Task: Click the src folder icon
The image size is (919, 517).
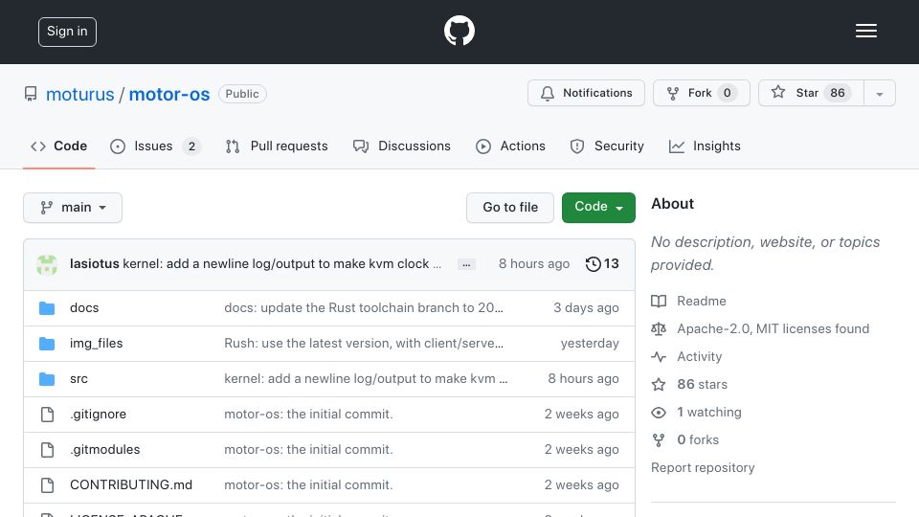Action: pos(47,379)
